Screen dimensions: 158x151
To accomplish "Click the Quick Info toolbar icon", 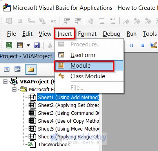I will [x=31, y=20].
